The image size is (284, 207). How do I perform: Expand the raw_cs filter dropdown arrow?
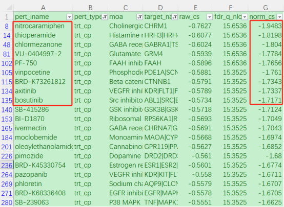210,17
